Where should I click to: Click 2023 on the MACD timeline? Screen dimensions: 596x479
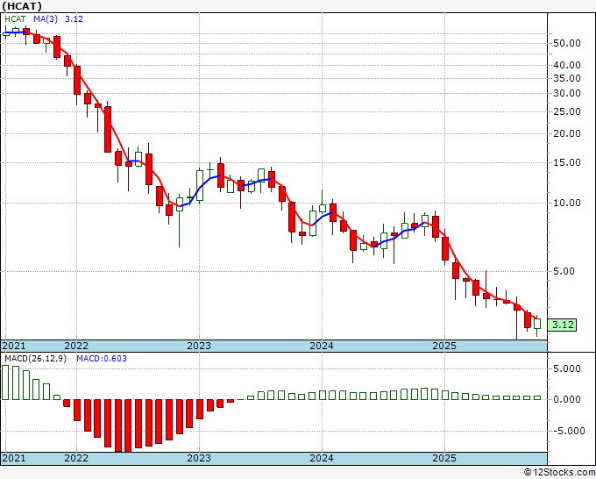click(199, 458)
